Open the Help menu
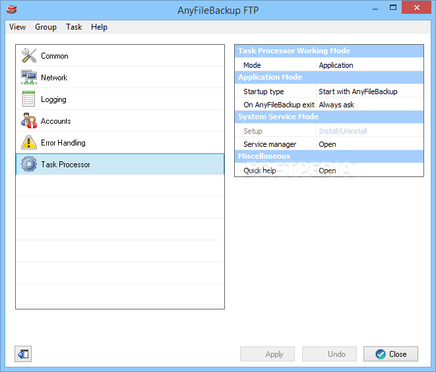The height and width of the screenshot is (372, 436). 99,27
